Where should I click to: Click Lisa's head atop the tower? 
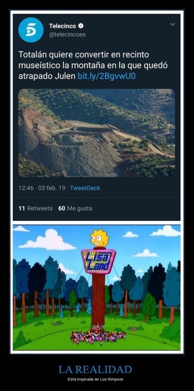99,238
